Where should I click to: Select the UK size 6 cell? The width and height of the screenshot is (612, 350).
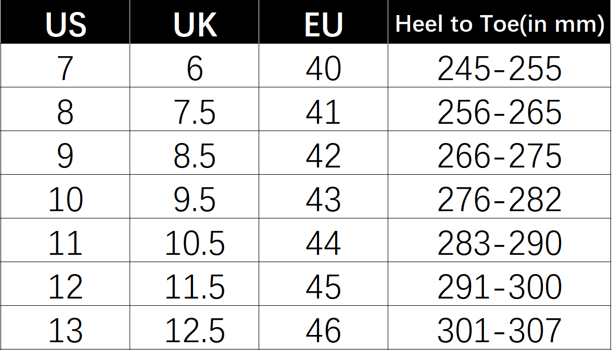pos(195,66)
